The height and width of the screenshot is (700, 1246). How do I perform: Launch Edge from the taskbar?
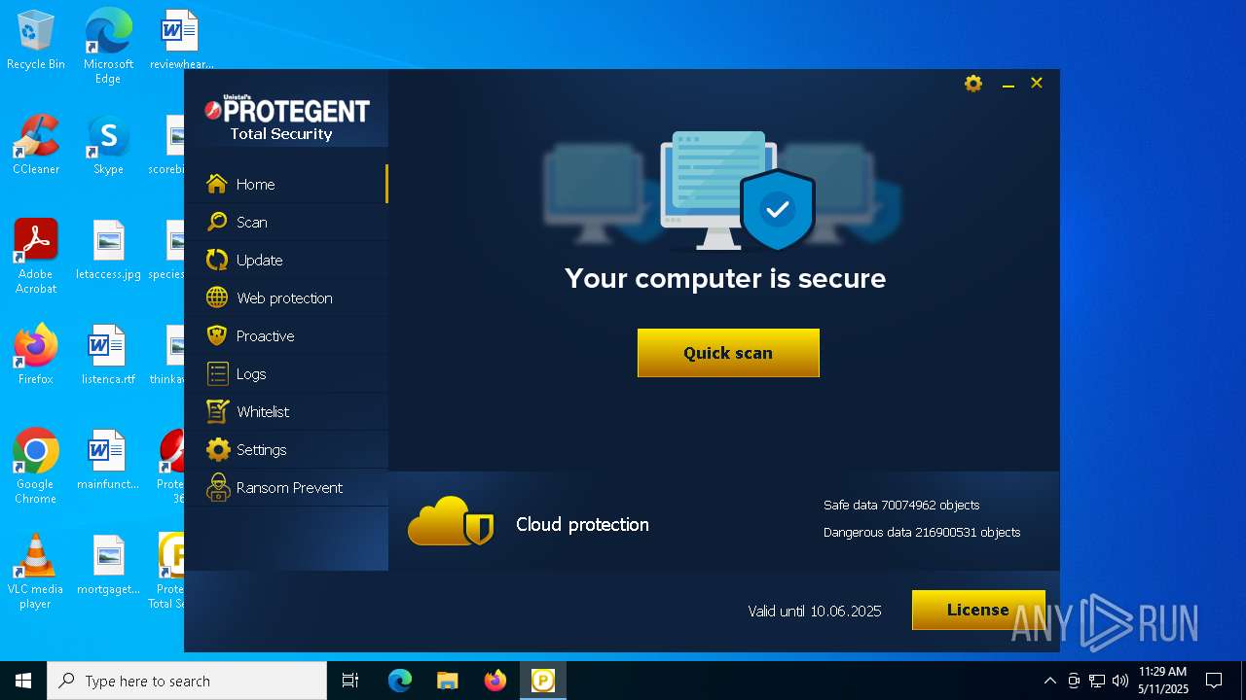tap(400, 681)
